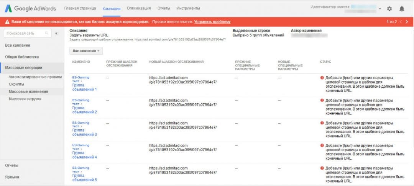This screenshot has width=414, height=186.
Task: Click admitad URL in Группа объявлений 4 row
Action: click(x=183, y=147)
